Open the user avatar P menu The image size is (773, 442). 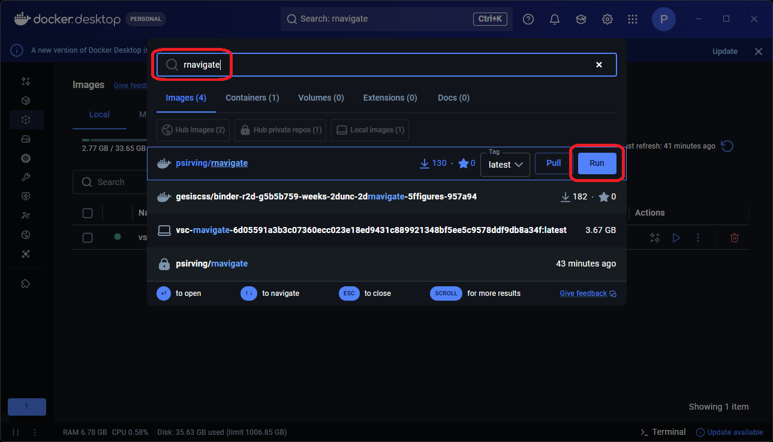coord(664,19)
